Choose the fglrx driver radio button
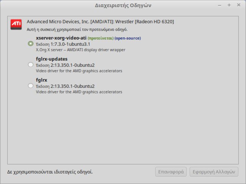 (x=31, y=85)
